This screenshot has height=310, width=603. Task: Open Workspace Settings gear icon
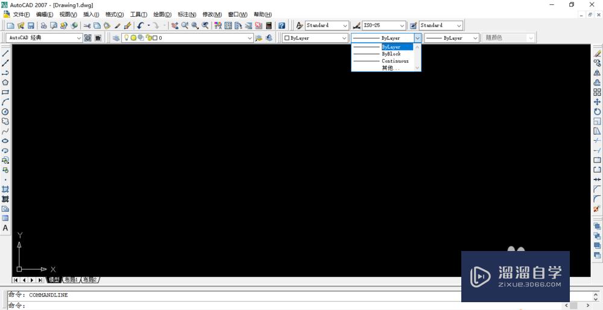(x=87, y=38)
